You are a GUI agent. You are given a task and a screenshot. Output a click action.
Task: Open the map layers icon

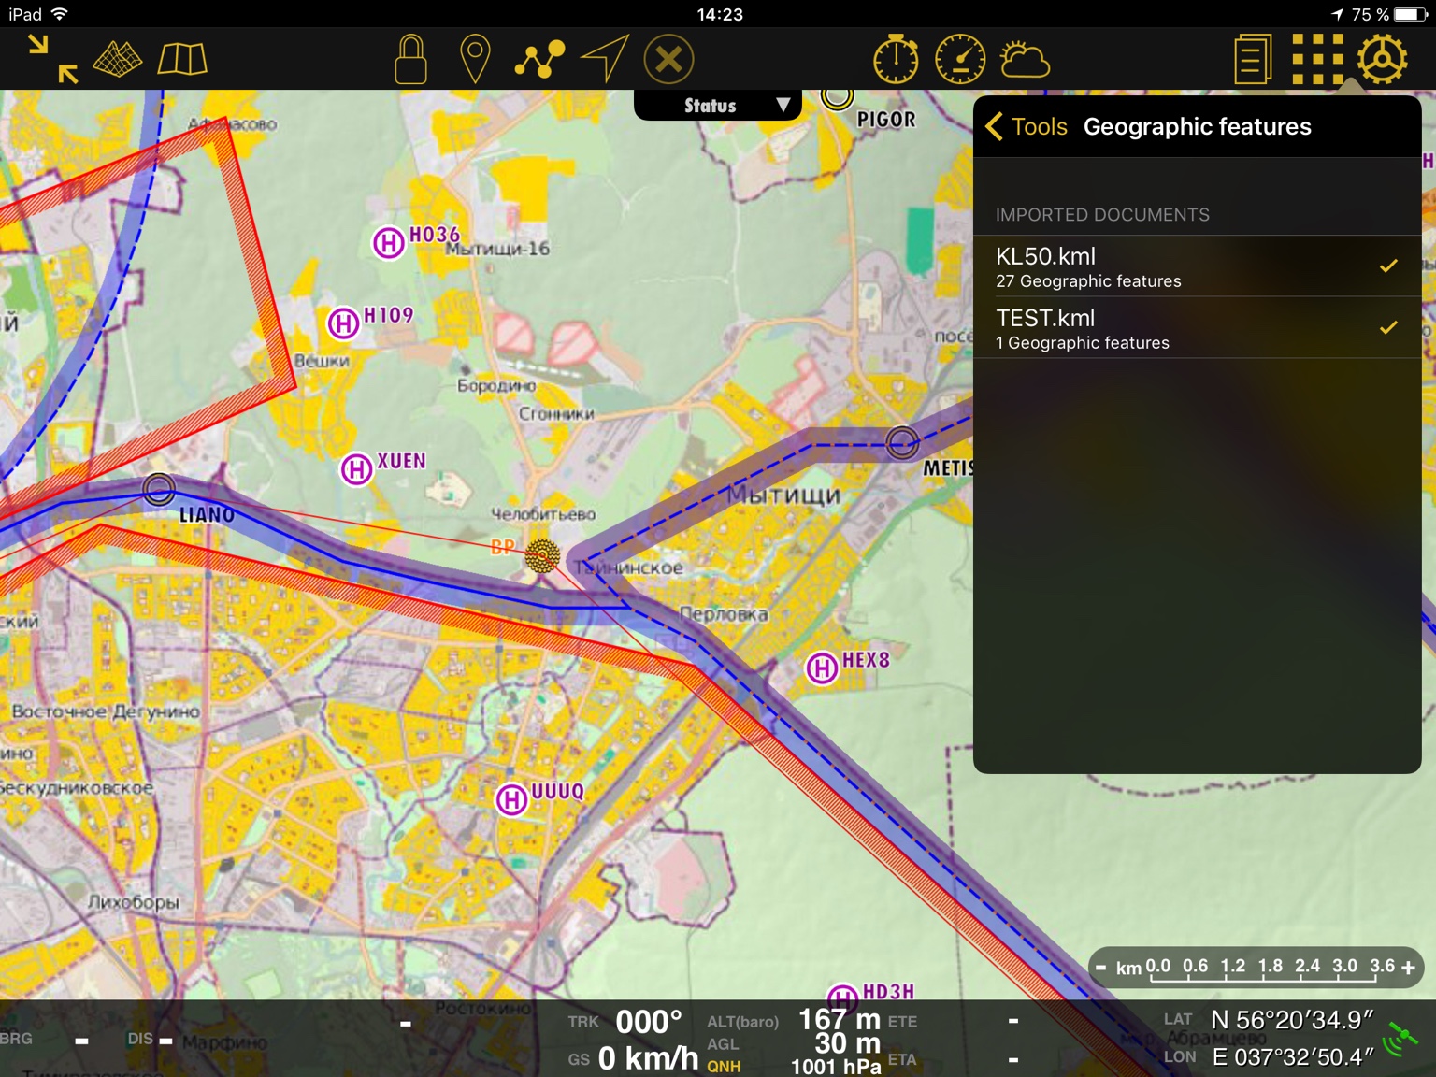(x=118, y=59)
